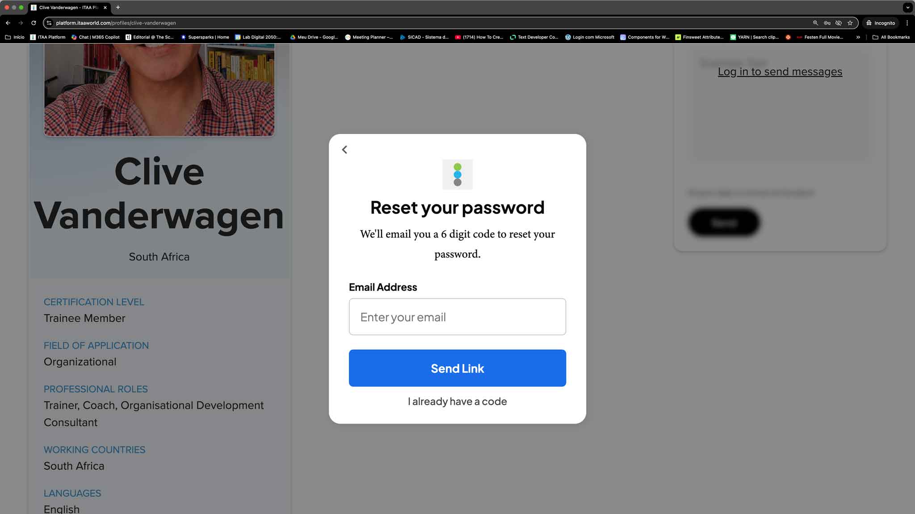Open the ITAA Platform bookmark
This screenshot has height=514, width=915.
click(x=48, y=37)
